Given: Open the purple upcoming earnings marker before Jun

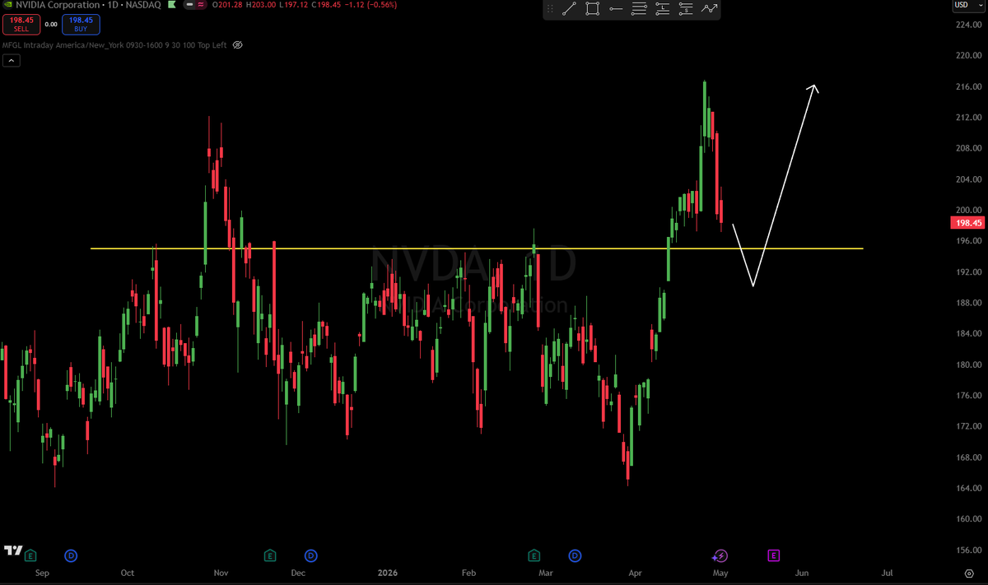Looking at the screenshot, I should 774,555.
